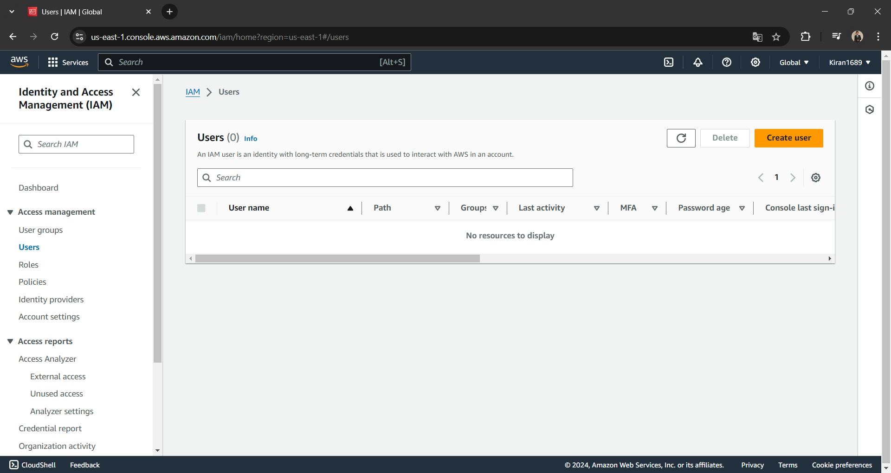Go back in browser history
The image size is (891, 473).
[x=13, y=37]
